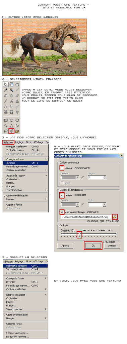
Task: Select the arrow selection tool in the palette
Action: coord(6,84)
